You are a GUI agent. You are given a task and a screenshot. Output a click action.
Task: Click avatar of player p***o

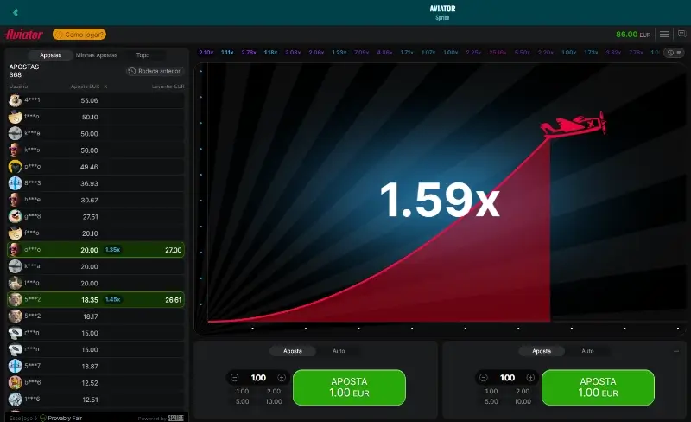[x=16, y=167]
